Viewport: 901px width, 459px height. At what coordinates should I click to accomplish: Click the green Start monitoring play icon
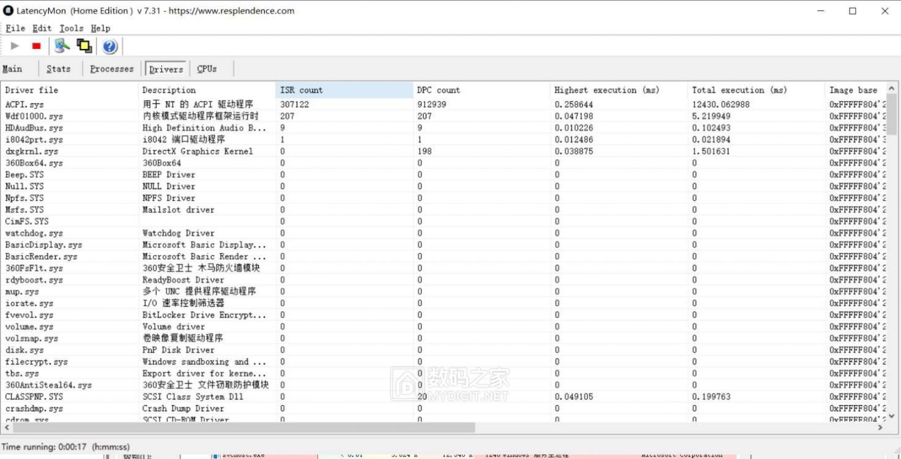15,46
